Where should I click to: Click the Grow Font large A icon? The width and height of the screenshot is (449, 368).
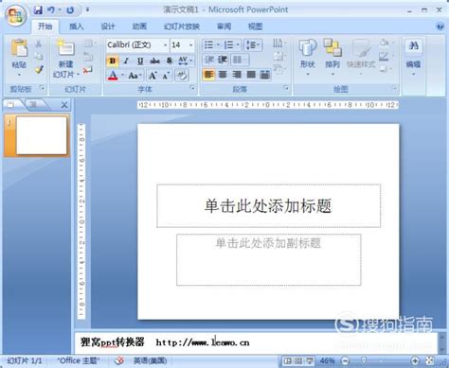(153, 76)
